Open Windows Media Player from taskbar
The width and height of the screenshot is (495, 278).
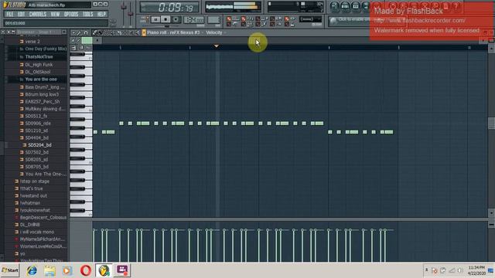(67, 270)
